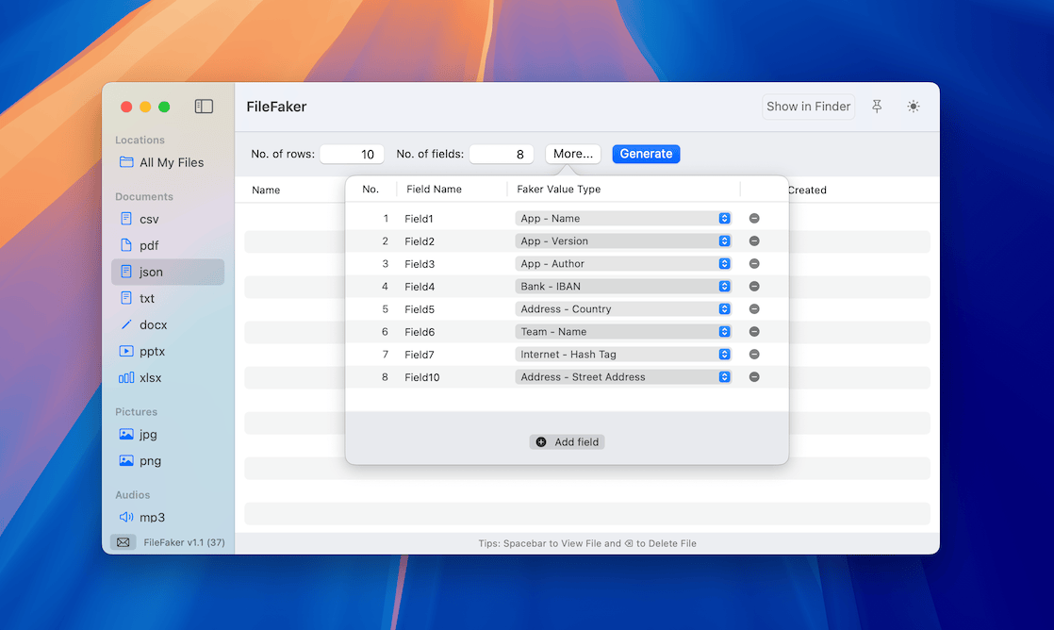Click the Field Name column header
Image resolution: width=1054 pixels, height=630 pixels.
435,189
